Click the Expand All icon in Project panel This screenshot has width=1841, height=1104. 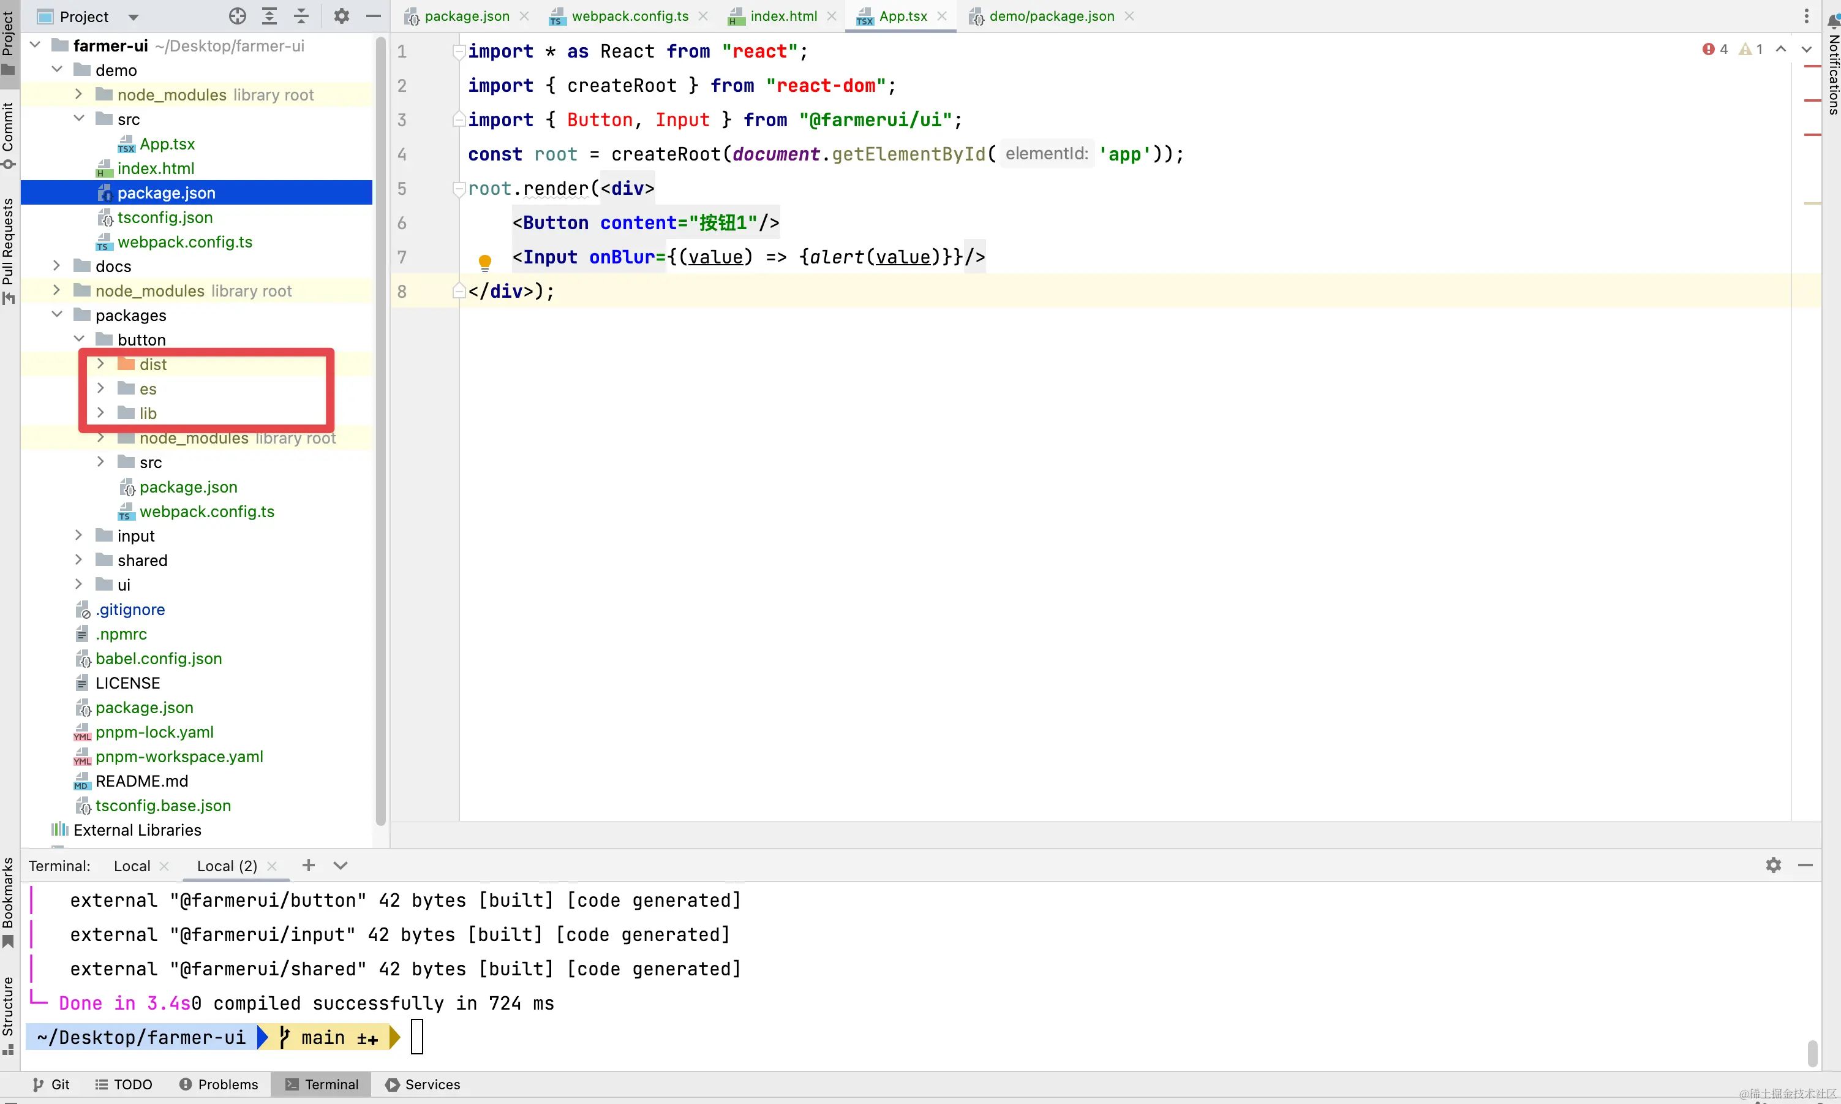[269, 17]
